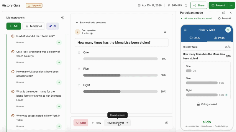This screenshot has width=236, height=132.
Task: Toggle lock next to option Five
Action: [79, 69]
